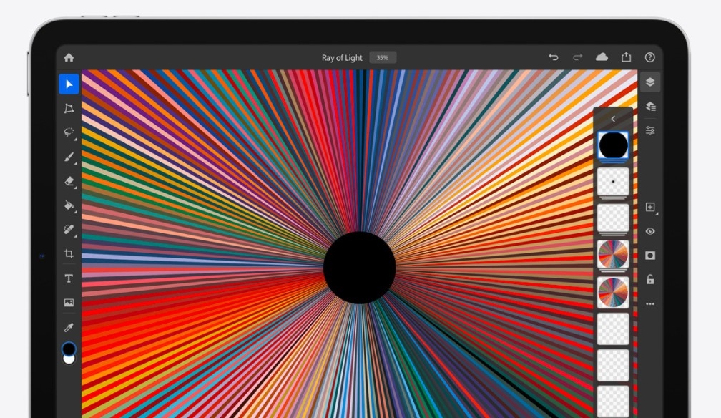Open the Place Image tool
Viewport: 721px width, 418px height.
(x=69, y=303)
